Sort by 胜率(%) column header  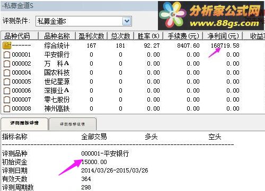pyautogui.click(x=148, y=36)
